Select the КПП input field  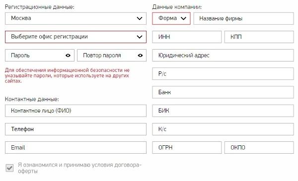pos(259,37)
